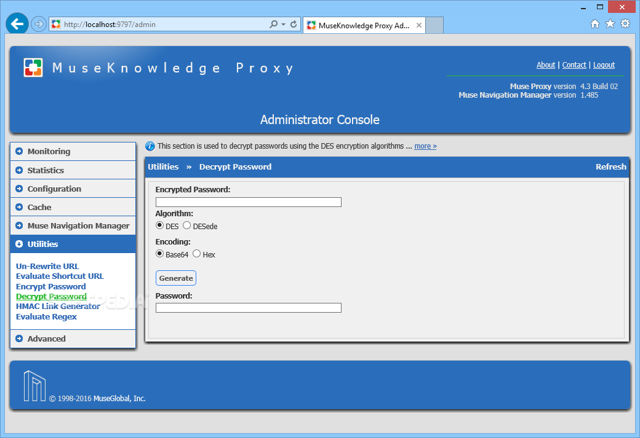Viewport: 640px width, 438px height.
Task: Close the browser window
Action: click(x=622, y=7)
